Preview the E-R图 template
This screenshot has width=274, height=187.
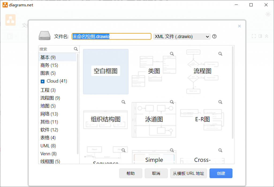(220, 102)
